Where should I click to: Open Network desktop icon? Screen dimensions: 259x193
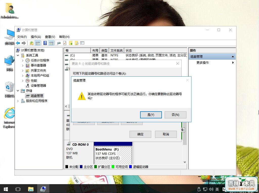[10, 63]
